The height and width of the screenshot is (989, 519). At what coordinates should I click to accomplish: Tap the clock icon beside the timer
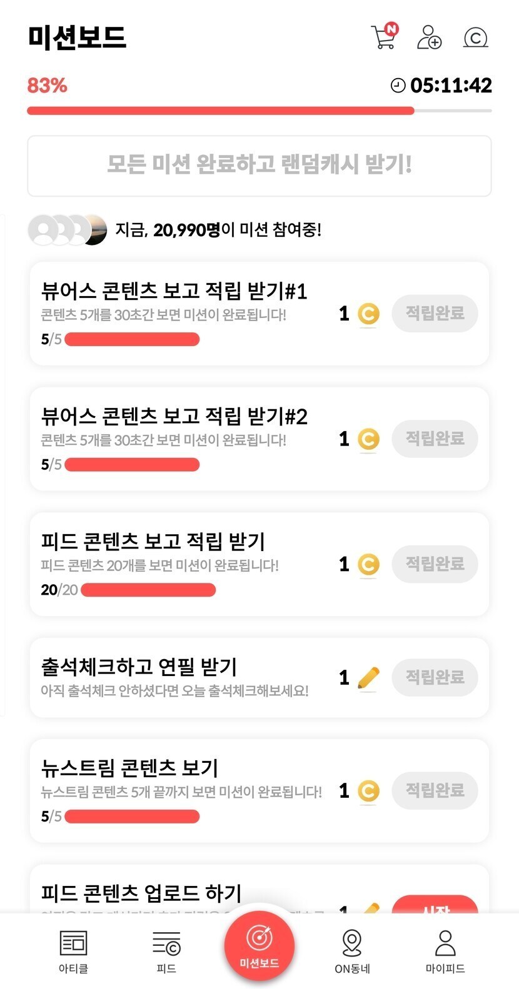(x=398, y=85)
